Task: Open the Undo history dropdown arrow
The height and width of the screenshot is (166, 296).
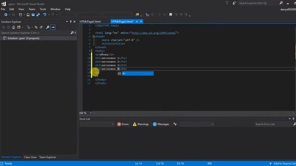Action: [x=49, y=15]
